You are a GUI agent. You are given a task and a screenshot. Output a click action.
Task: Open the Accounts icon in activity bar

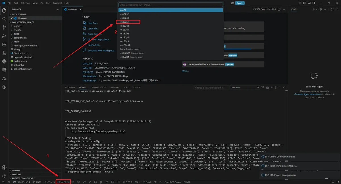click(x=4, y=168)
